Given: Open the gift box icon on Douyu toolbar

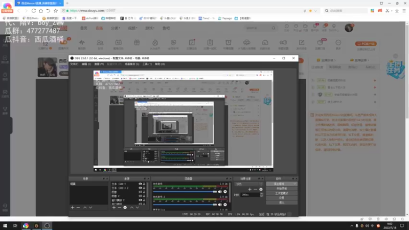Looking at the screenshot, I should (137, 43).
